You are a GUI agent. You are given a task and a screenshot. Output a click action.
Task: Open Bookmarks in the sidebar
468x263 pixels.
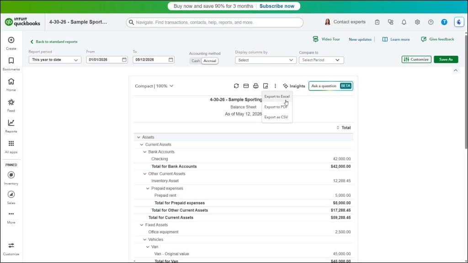coord(11,64)
